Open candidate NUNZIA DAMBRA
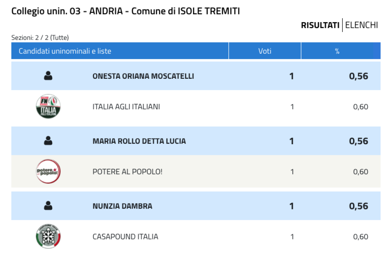The height and width of the screenshot is (255, 386). (122, 206)
